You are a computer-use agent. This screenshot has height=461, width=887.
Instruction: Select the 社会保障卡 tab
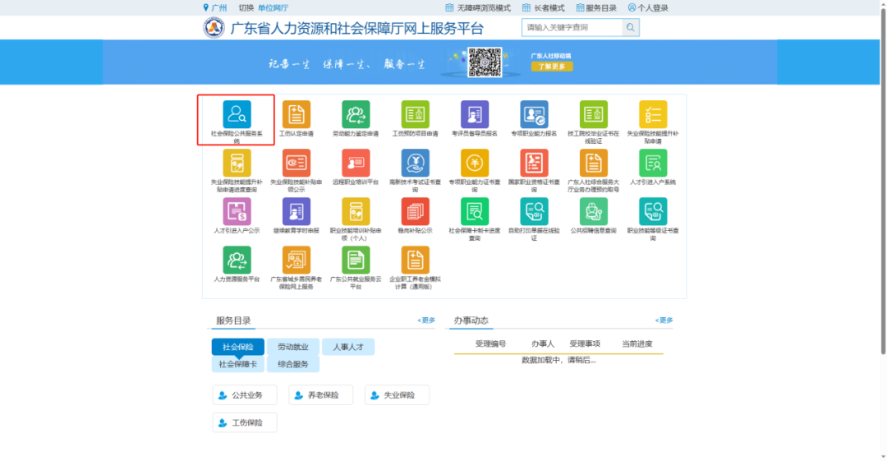coord(237,364)
